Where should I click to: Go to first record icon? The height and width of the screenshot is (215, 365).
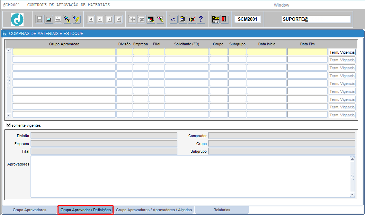(91, 19)
